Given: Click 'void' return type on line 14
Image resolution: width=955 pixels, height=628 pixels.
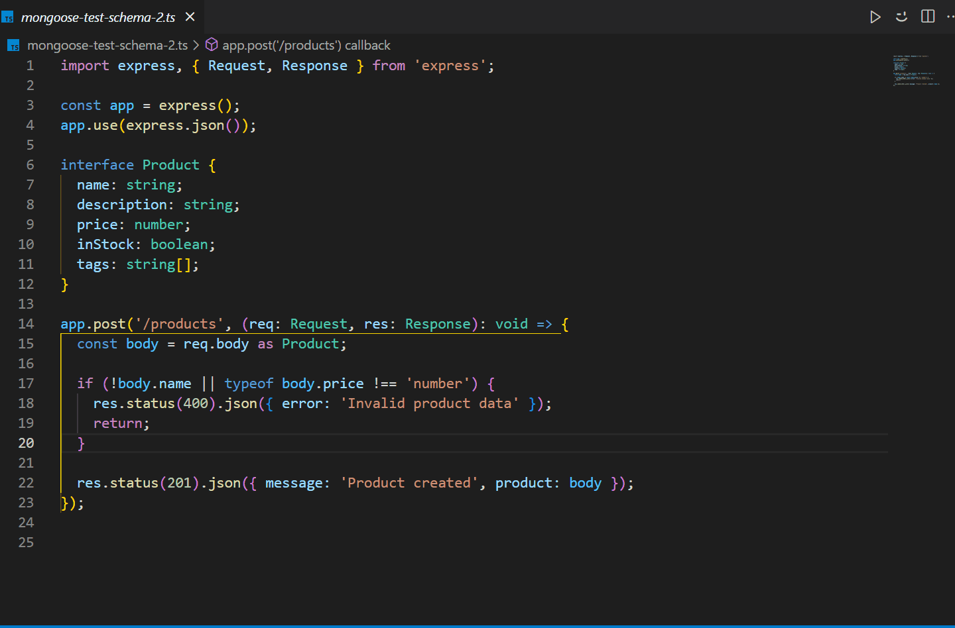Looking at the screenshot, I should pos(512,324).
